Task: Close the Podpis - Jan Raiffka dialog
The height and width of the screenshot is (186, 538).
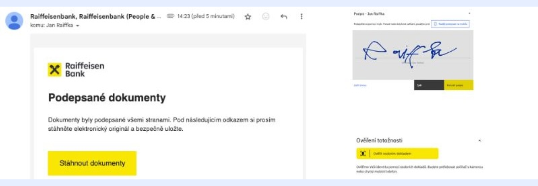Action: click(469, 13)
